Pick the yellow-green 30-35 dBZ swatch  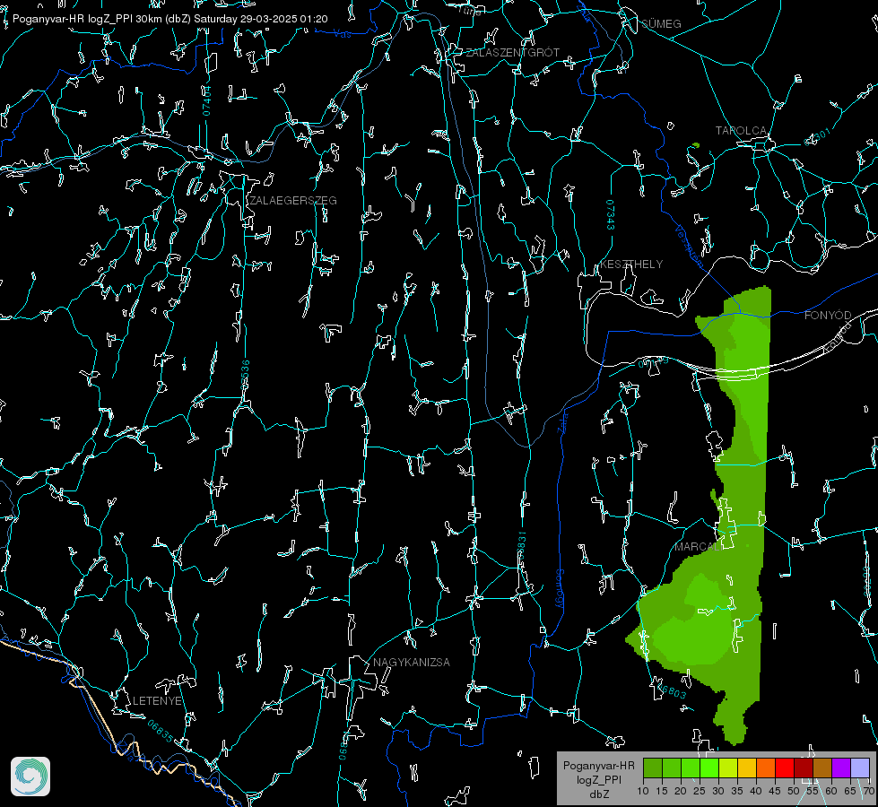click(x=728, y=768)
